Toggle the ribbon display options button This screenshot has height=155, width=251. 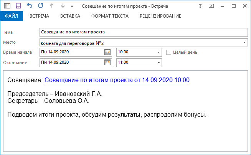[211, 6]
